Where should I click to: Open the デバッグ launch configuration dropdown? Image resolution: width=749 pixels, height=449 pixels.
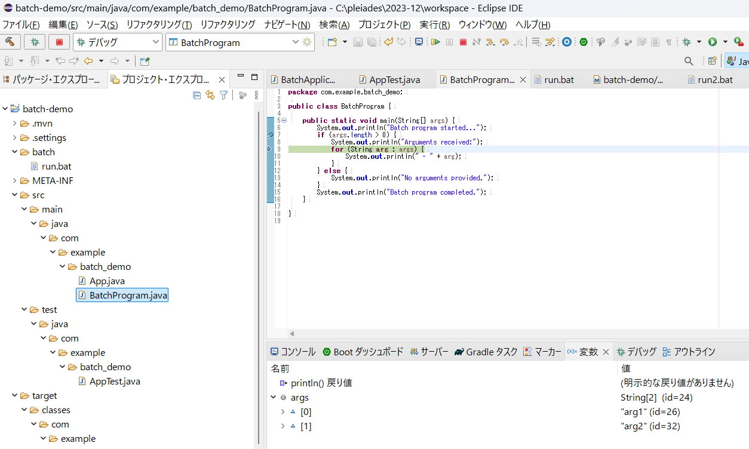[157, 42]
